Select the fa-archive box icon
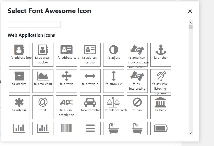The width and height of the screenshot is (214, 146). coord(19,81)
